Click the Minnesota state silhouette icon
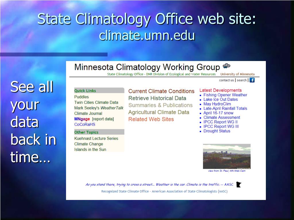This screenshot has height=220, width=294. [239, 185]
